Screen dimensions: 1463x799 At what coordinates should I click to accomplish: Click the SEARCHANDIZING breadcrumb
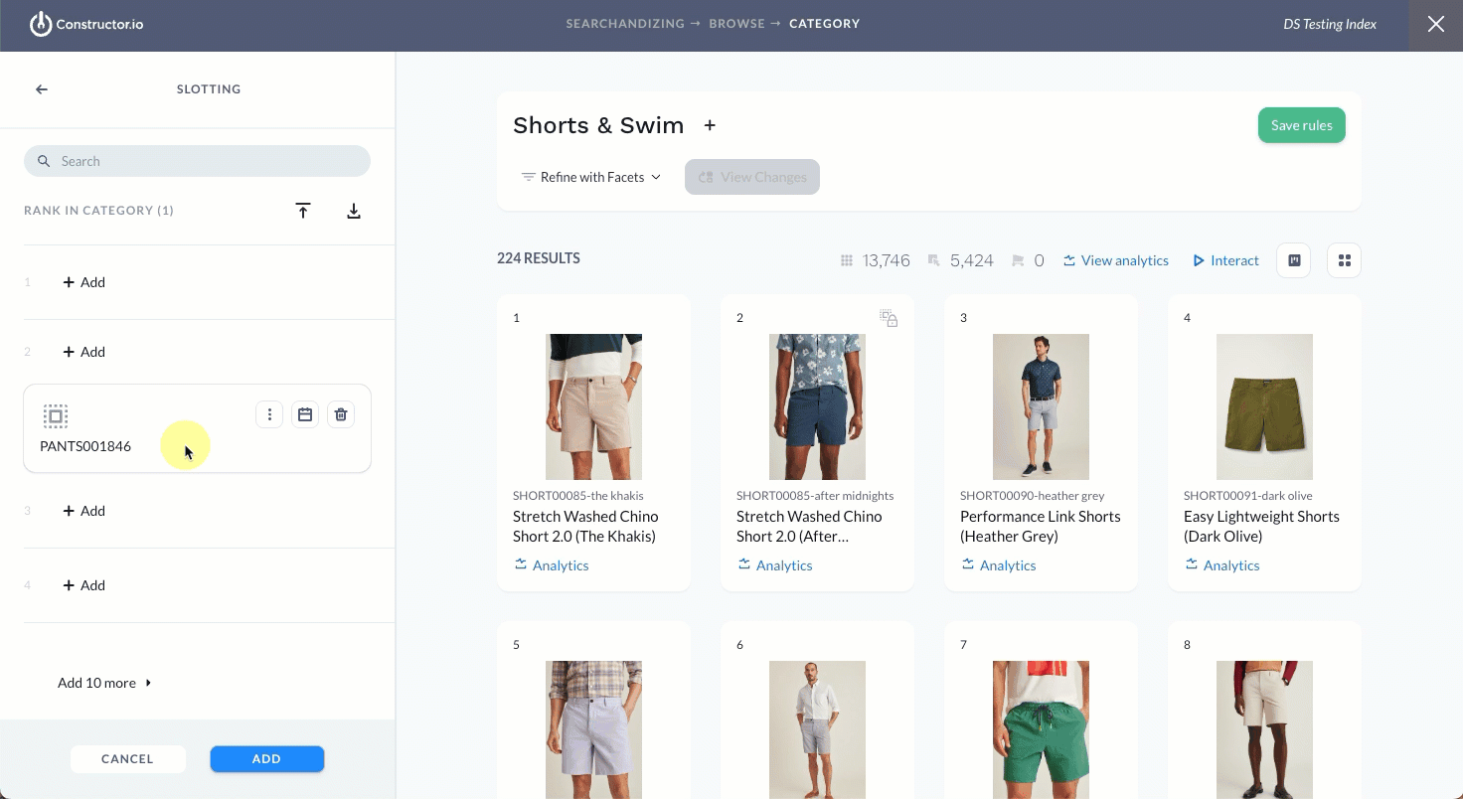625,24
